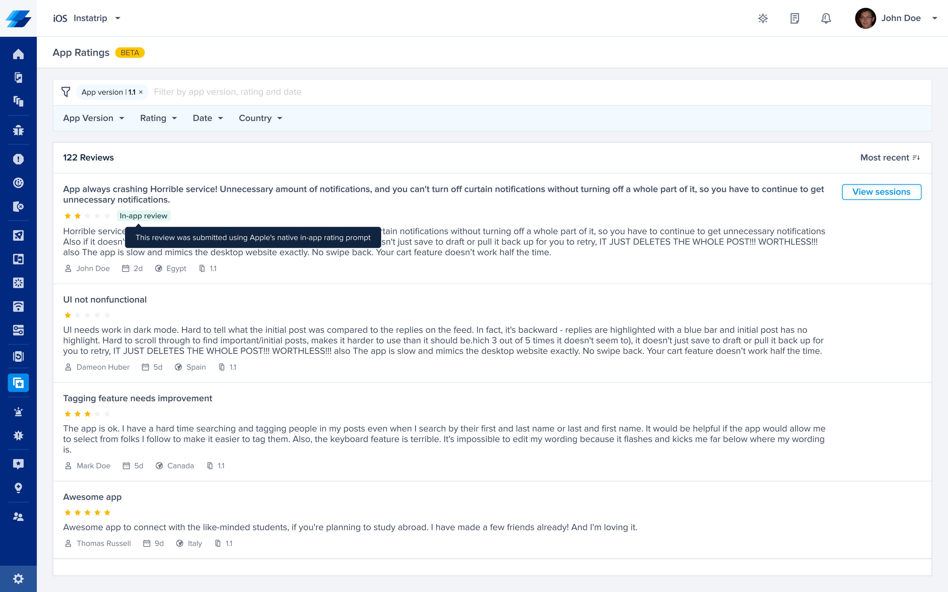Open the John Doe account menu
This screenshot has width=948, height=592.
point(901,18)
